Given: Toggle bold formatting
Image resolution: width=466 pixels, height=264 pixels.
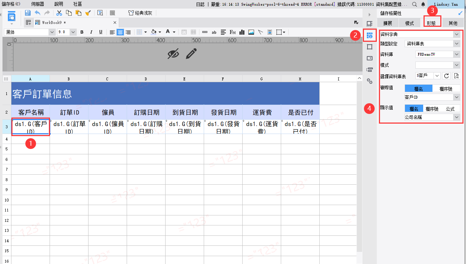Looking at the screenshot, I should [82, 32].
